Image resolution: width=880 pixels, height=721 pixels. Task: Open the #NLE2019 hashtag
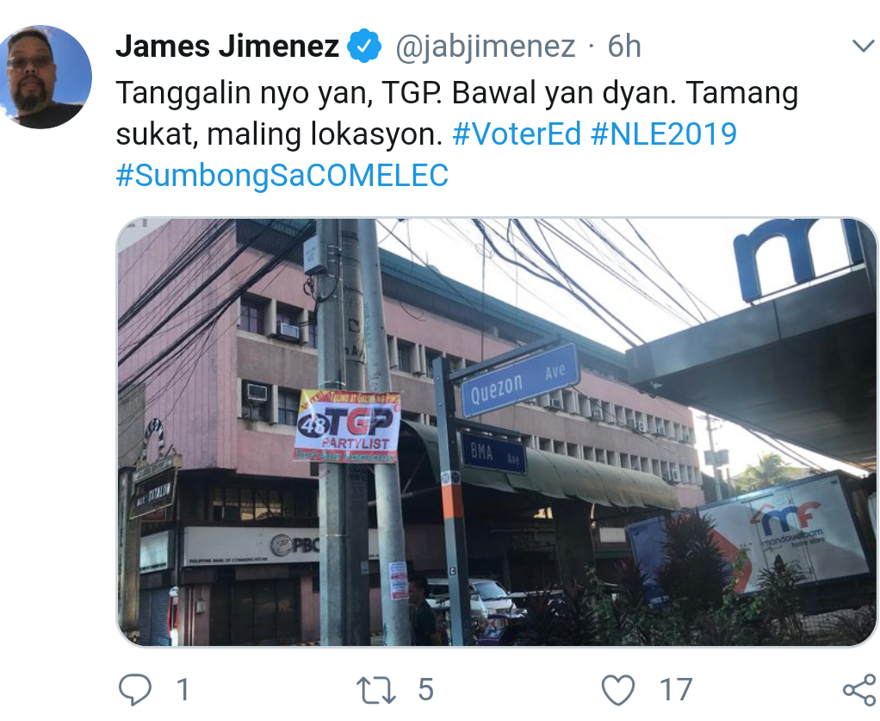664,134
